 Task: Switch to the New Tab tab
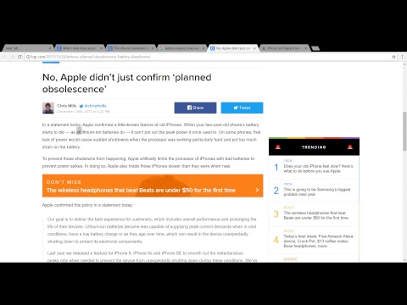point(26,48)
